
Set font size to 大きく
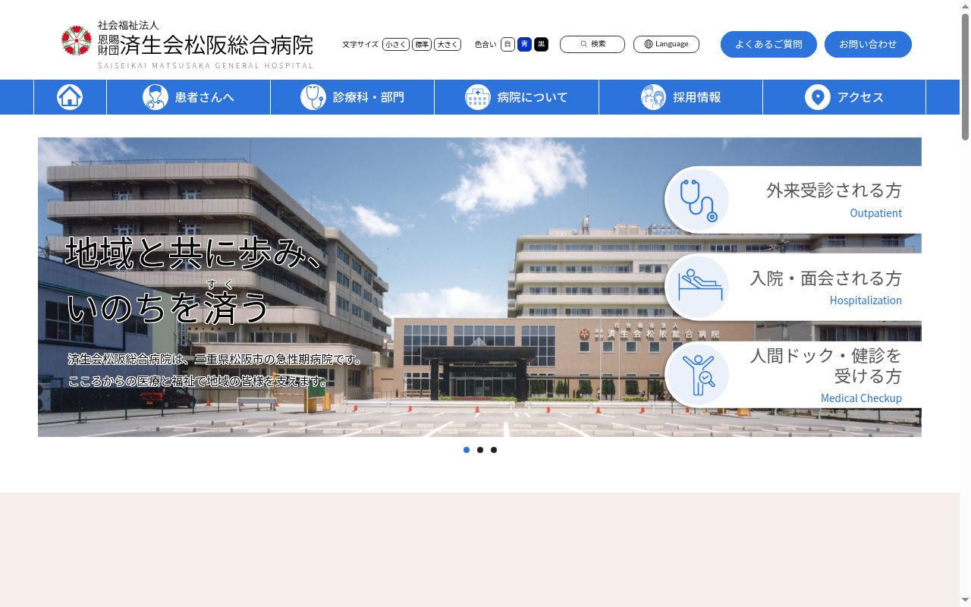click(x=448, y=44)
